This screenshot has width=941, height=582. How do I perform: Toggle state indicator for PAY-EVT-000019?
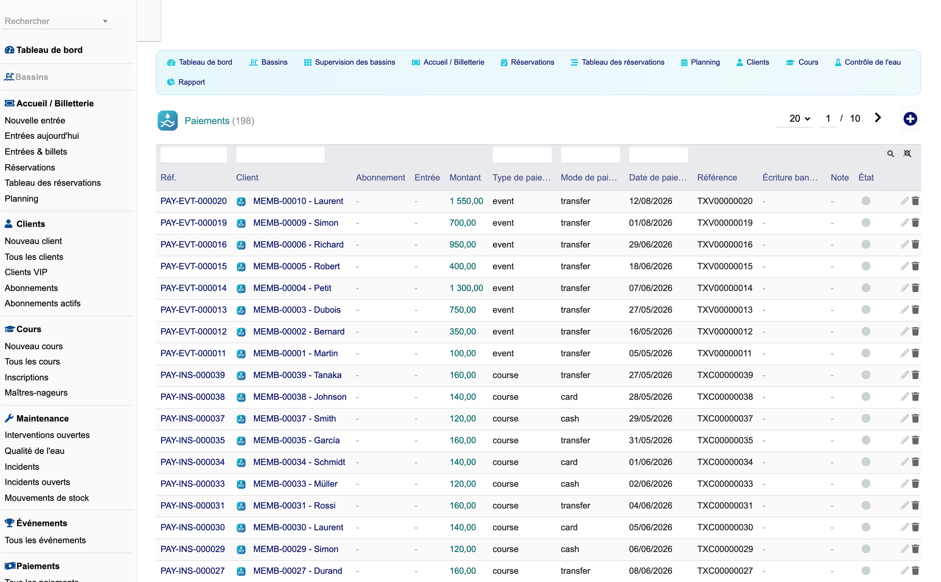pos(866,222)
